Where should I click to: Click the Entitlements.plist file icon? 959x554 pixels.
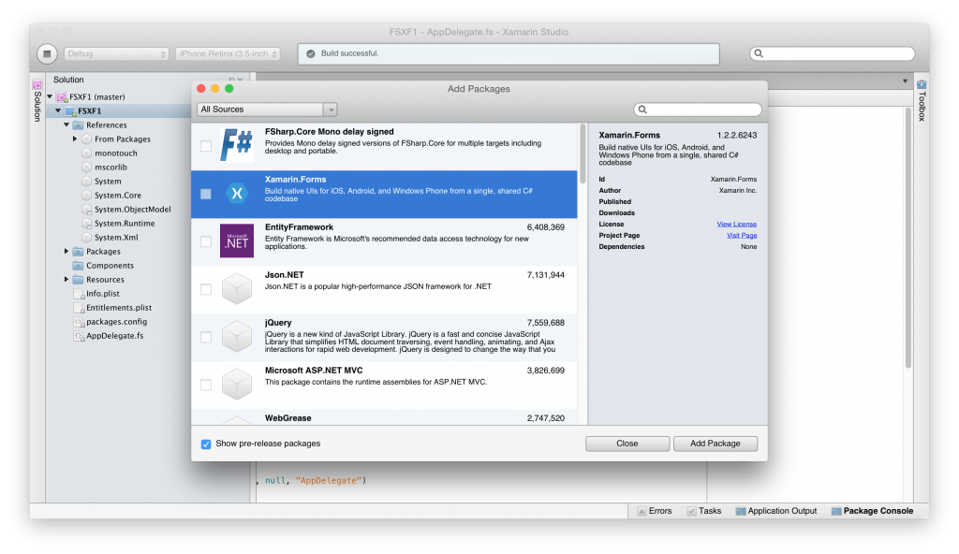tap(79, 308)
